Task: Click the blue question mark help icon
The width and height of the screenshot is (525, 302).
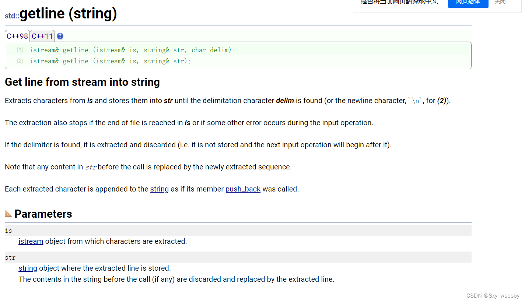Action: (x=60, y=36)
